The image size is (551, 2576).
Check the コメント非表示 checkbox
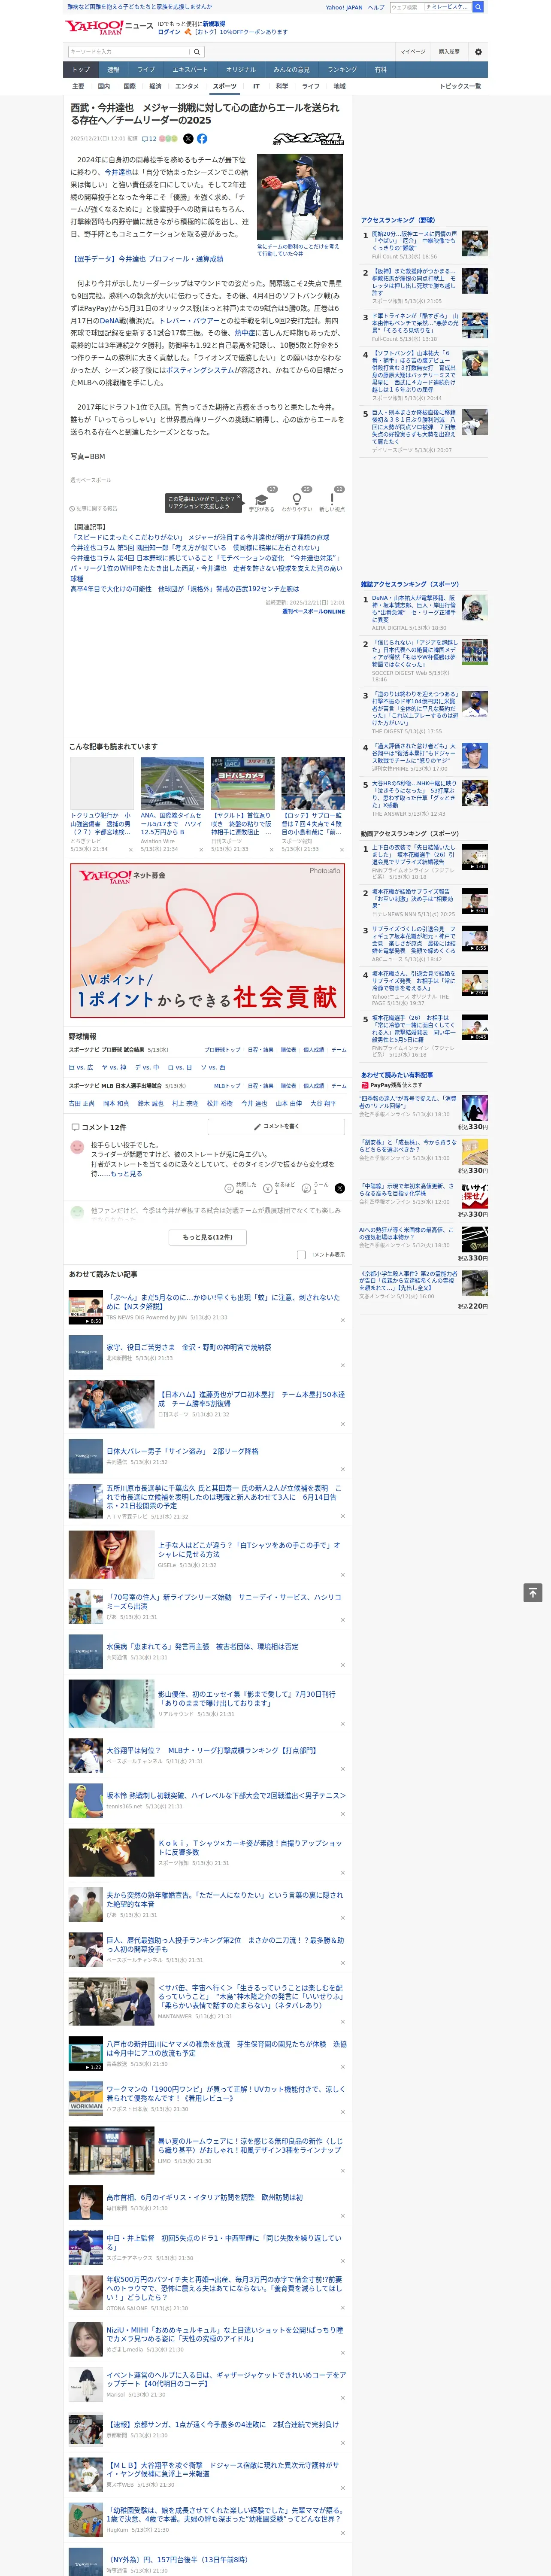pos(301,1254)
